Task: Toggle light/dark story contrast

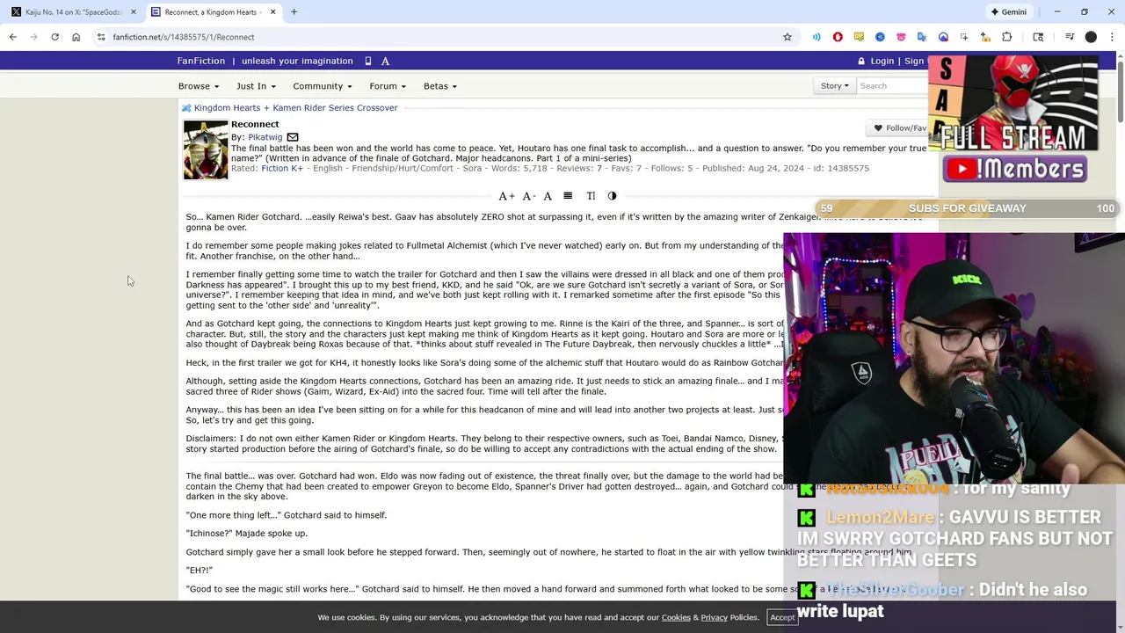Action: point(612,196)
